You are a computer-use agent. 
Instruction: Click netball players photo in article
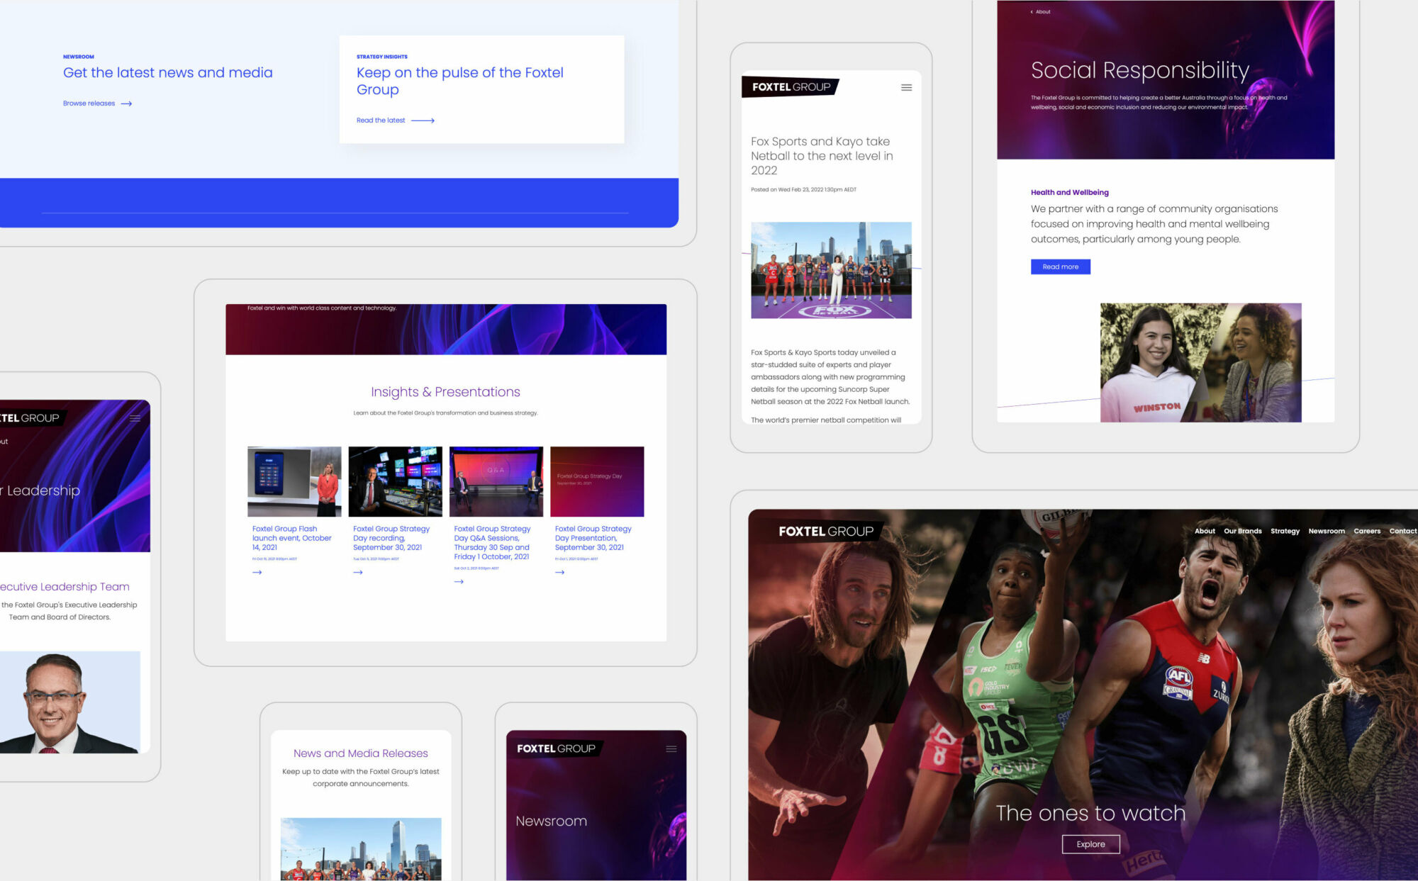coord(831,270)
